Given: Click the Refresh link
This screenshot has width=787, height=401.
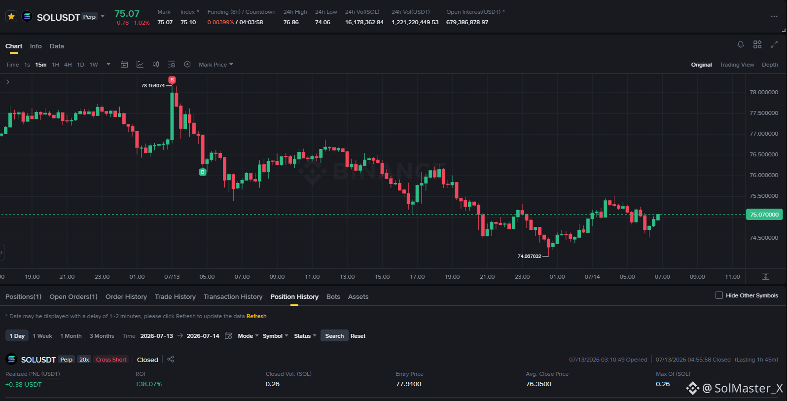Looking at the screenshot, I should click(x=256, y=316).
